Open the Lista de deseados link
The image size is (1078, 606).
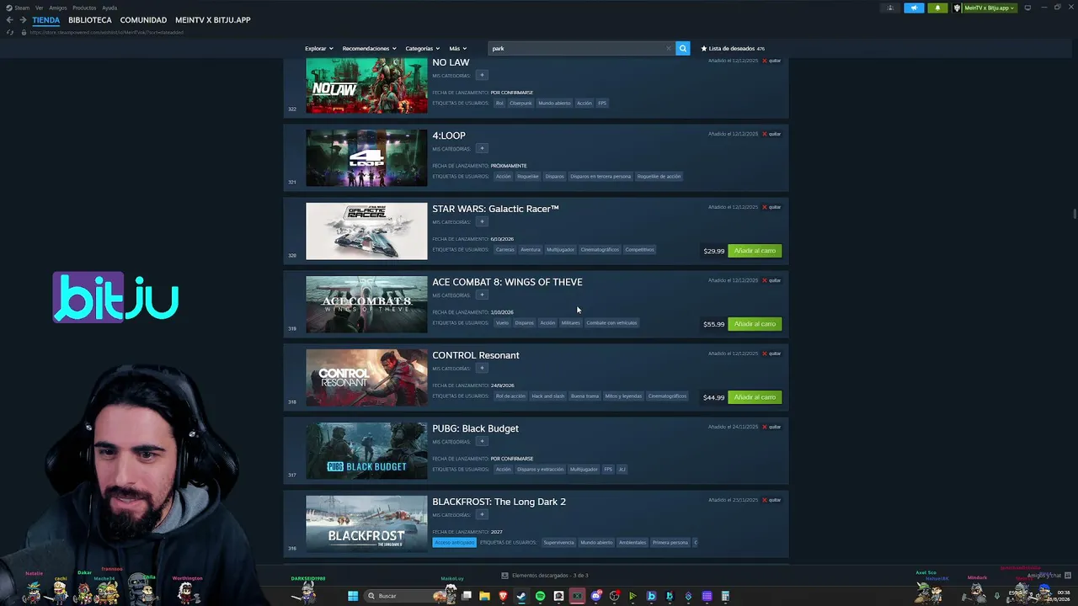click(x=733, y=49)
